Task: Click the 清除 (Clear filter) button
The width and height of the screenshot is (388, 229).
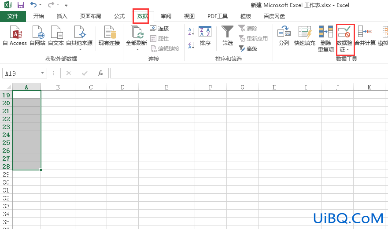Action: [248, 29]
